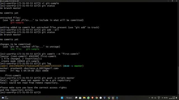Viewport: 179px width, 100px height.
Task: Open the weather widget showing Cloudy
Action: (x=5, y=98)
